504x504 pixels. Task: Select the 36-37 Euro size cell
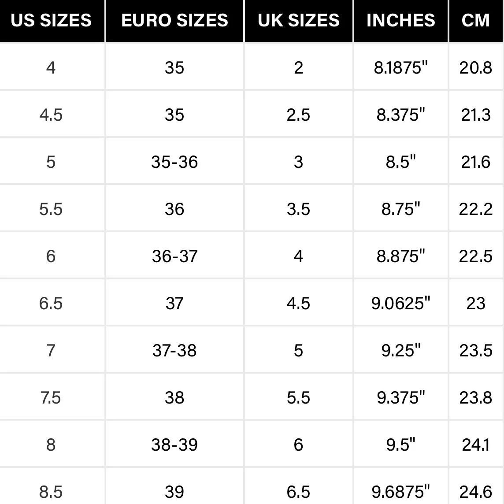(174, 256)
